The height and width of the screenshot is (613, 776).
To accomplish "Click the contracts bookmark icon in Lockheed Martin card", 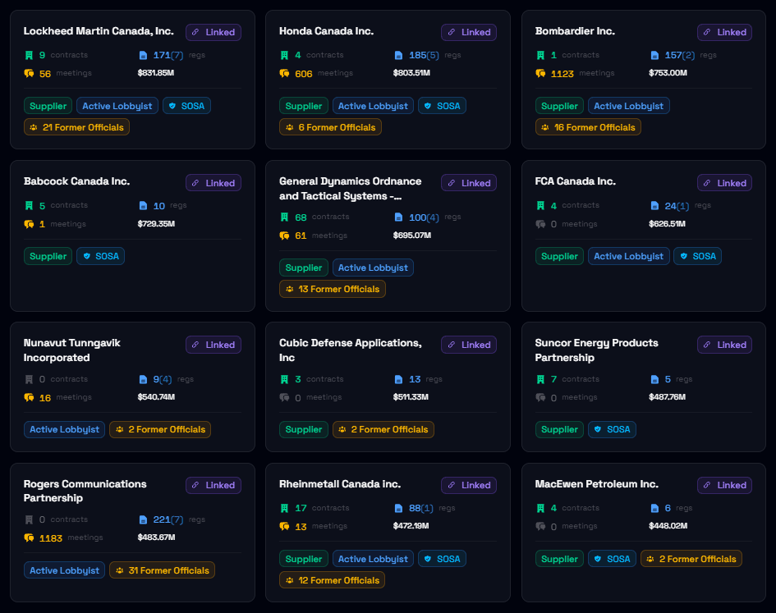I will 29,55.
